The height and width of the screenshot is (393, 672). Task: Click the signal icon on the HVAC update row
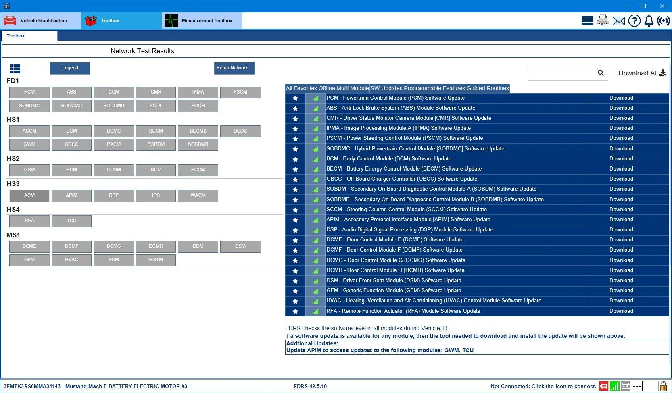coord(315,301)
